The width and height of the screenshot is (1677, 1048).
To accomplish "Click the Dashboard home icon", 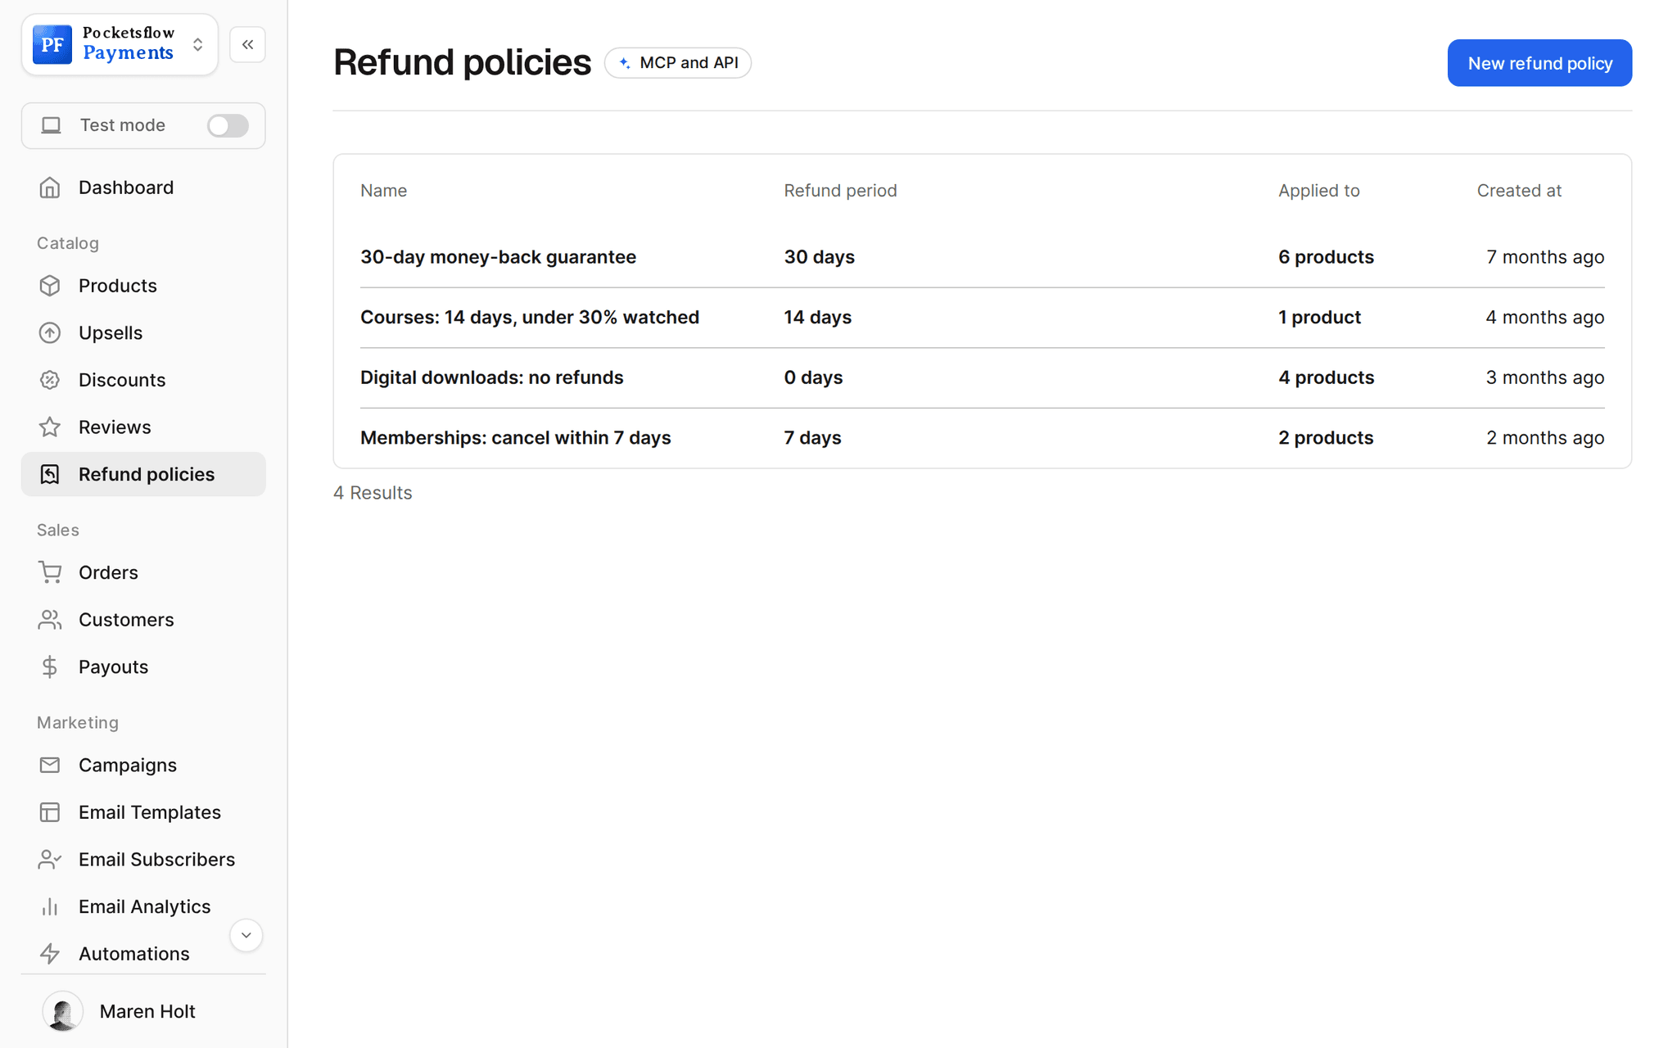I will click(50, 187).
